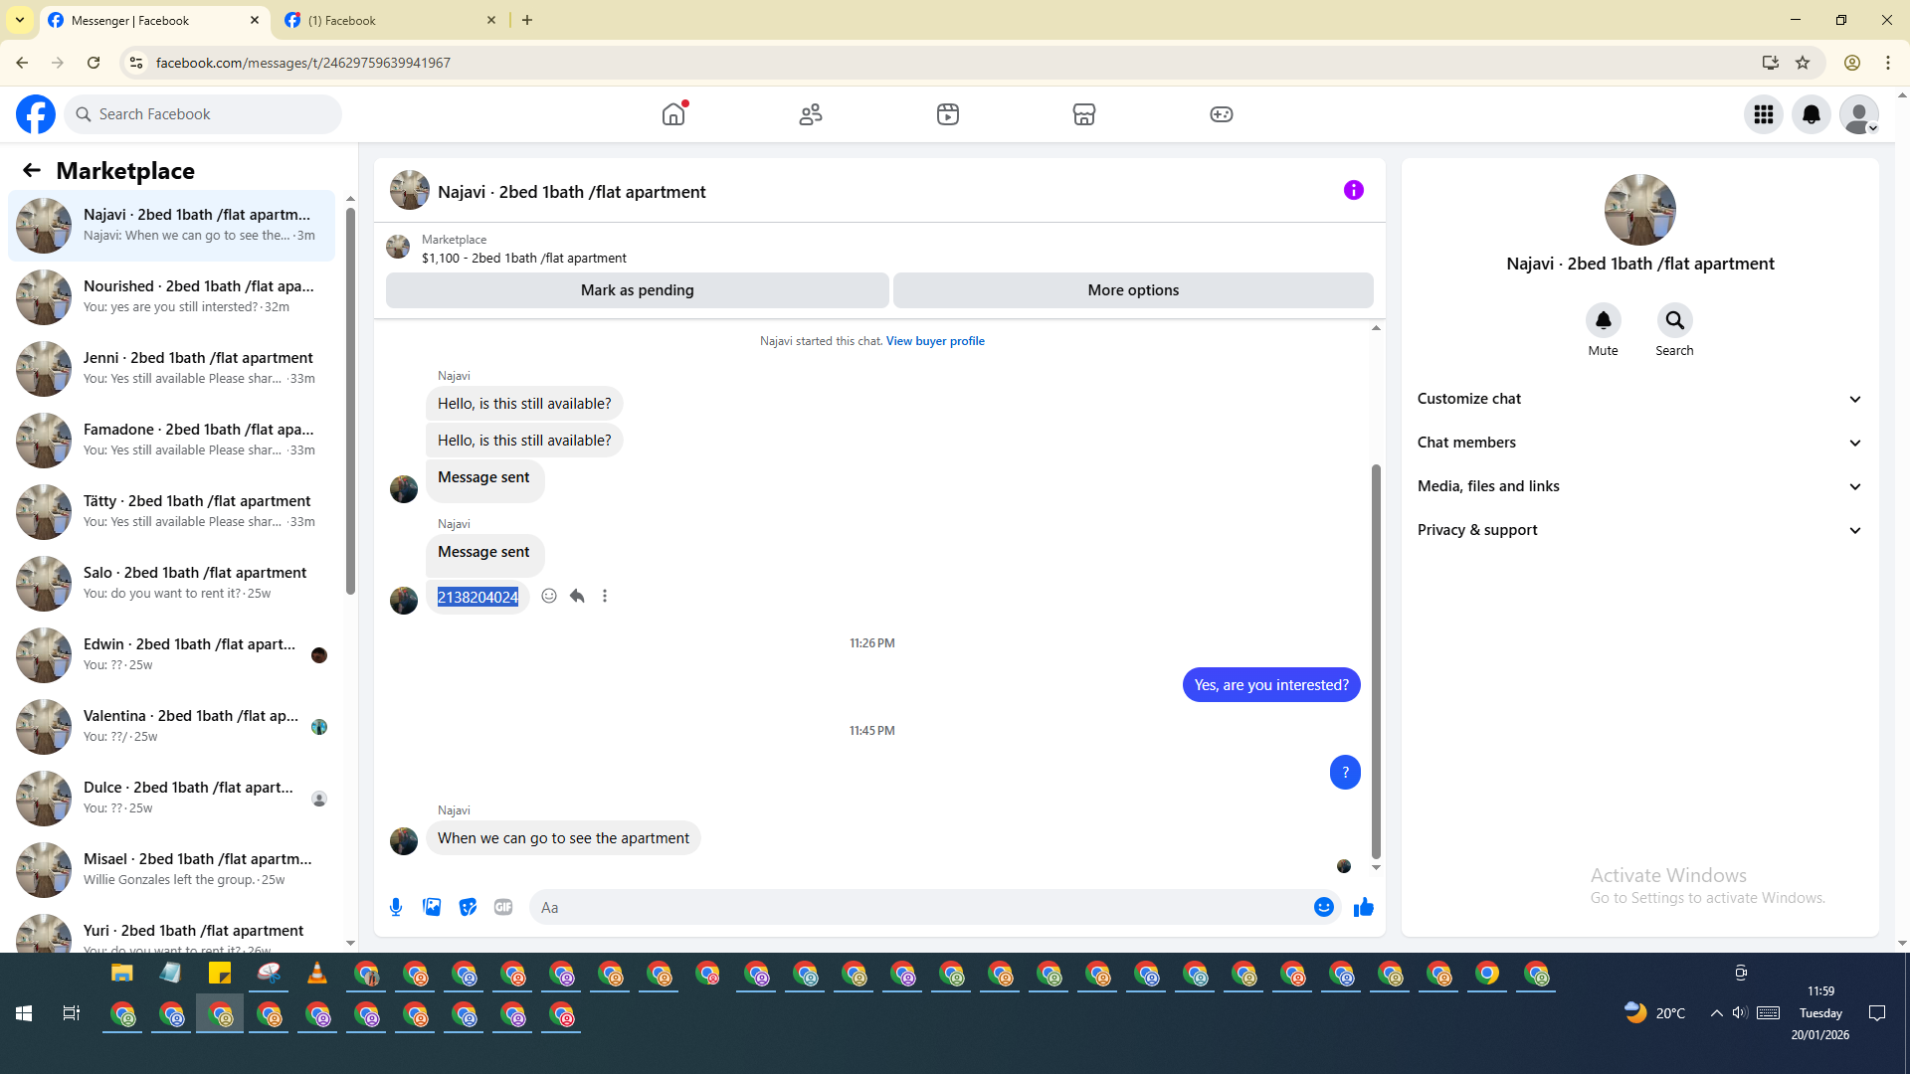The width and height of the screenshot is (1910, 1074).
Task: Expand Privacy & support section
Action: click(1640, 530)
